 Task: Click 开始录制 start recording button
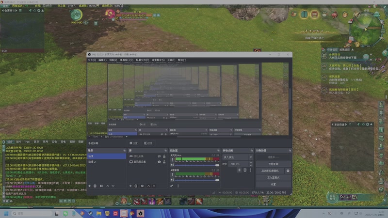(x=273, y=164)
